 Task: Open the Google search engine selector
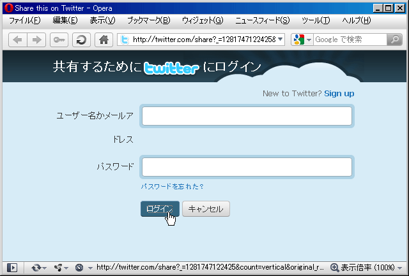click(302, 40)
